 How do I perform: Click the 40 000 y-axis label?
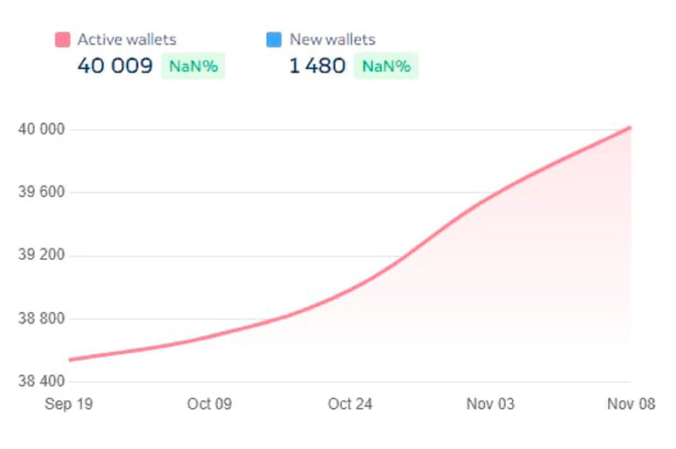[x=42, y=130]
